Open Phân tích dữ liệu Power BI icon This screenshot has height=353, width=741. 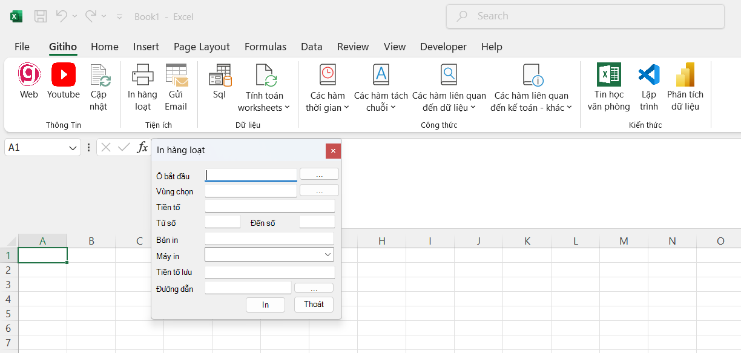tap(685, 75)
